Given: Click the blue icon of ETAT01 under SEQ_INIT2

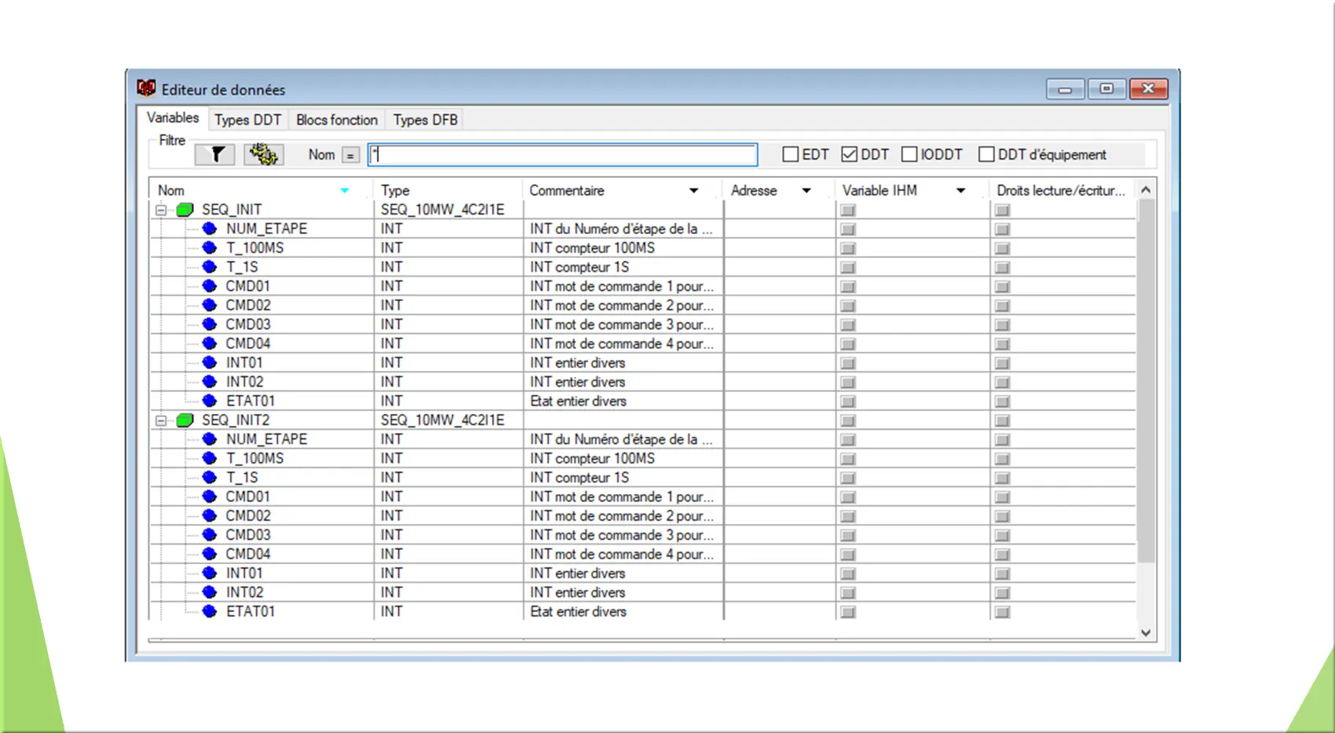Looking at the screenshot, I should pos(209,611).
